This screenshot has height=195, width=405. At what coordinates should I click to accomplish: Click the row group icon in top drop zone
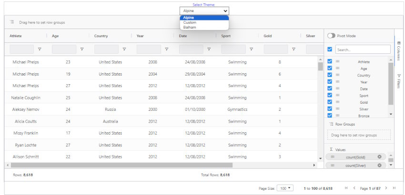tap(12, 22)
